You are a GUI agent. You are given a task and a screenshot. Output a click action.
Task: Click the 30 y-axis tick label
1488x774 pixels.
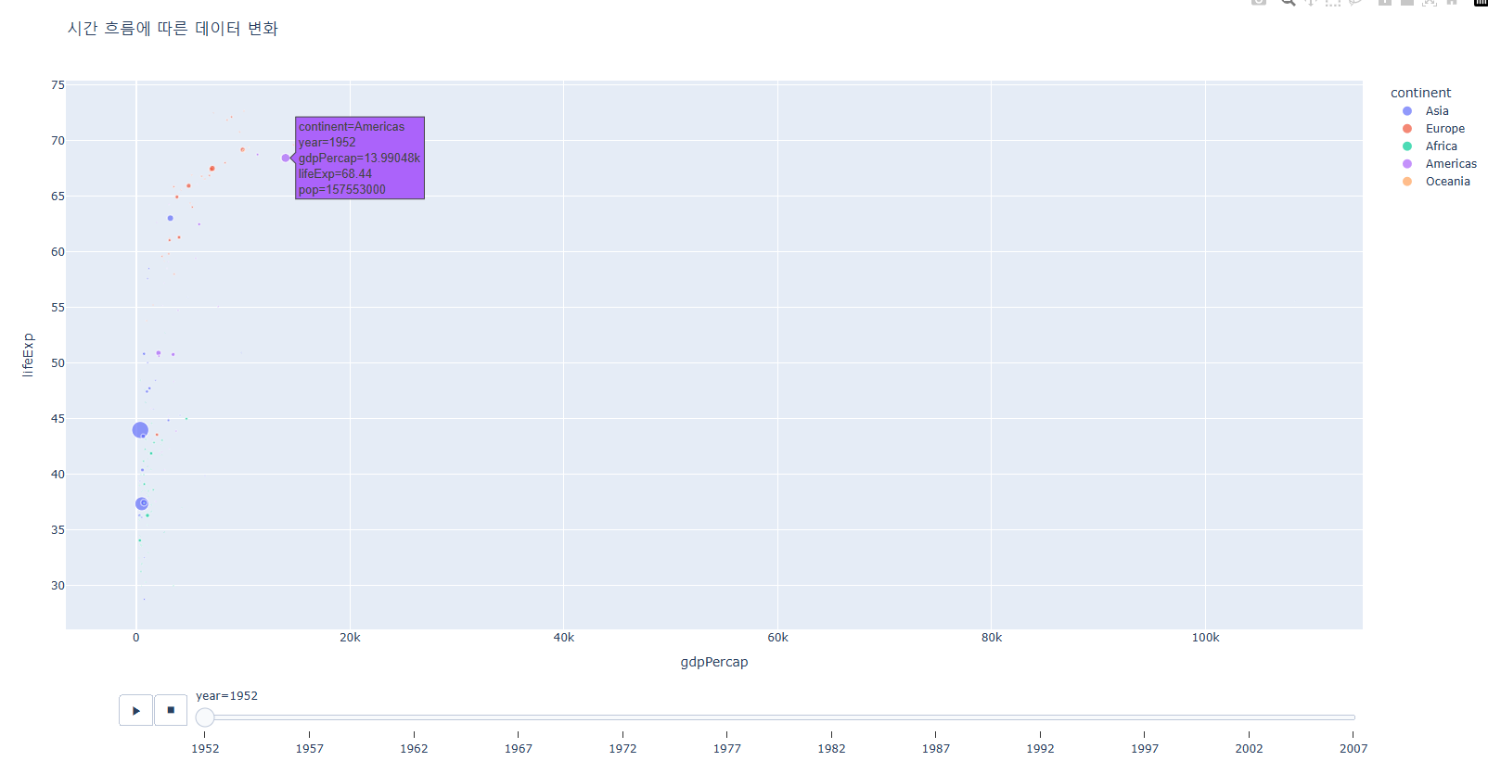58,586
